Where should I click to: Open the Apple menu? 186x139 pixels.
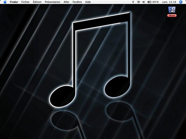click(5, 2)
